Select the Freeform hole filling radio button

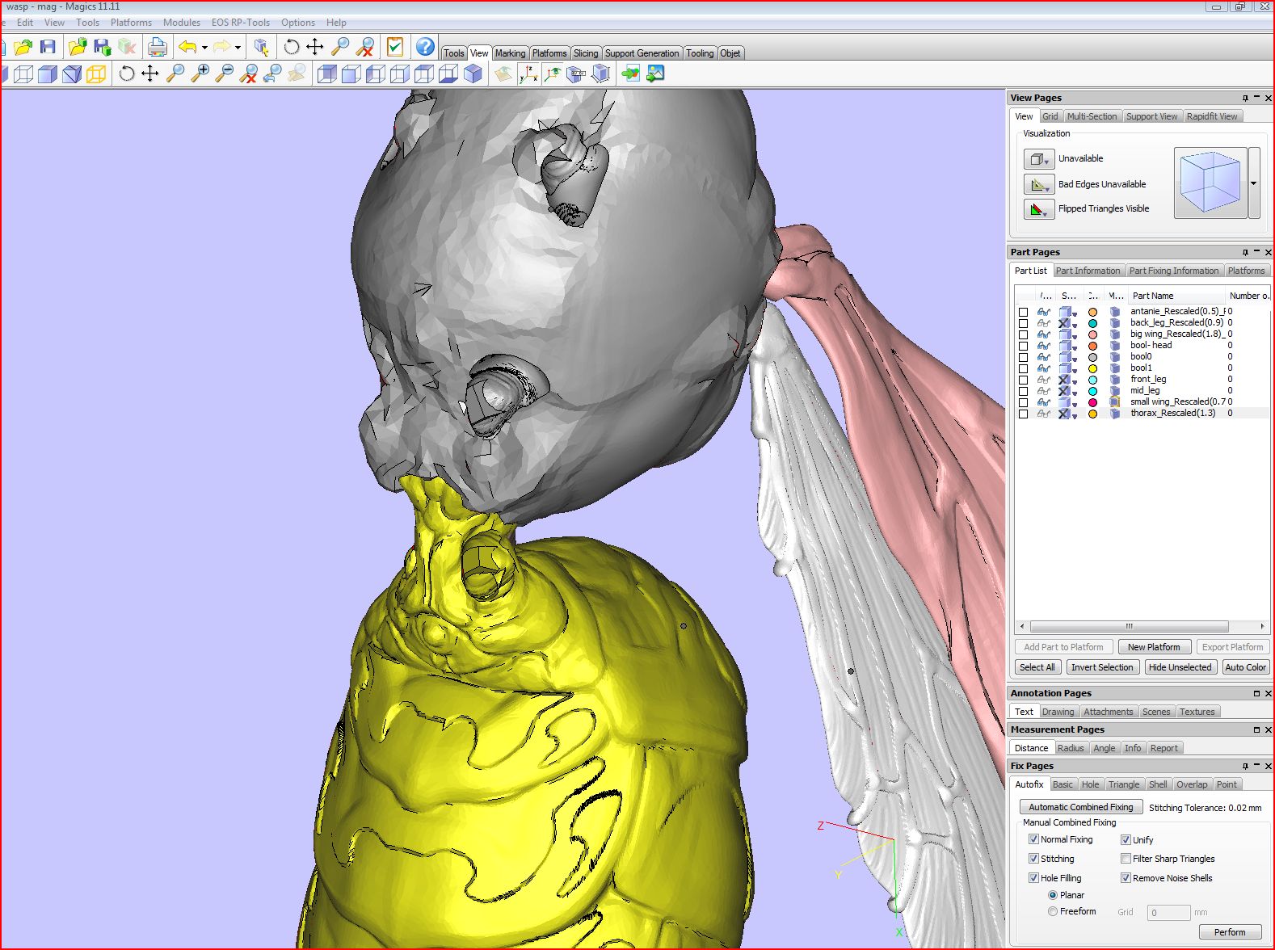(x=1053, y=911)
